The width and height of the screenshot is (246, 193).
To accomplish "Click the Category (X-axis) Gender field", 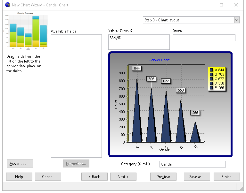I will (x=193, y=164).
